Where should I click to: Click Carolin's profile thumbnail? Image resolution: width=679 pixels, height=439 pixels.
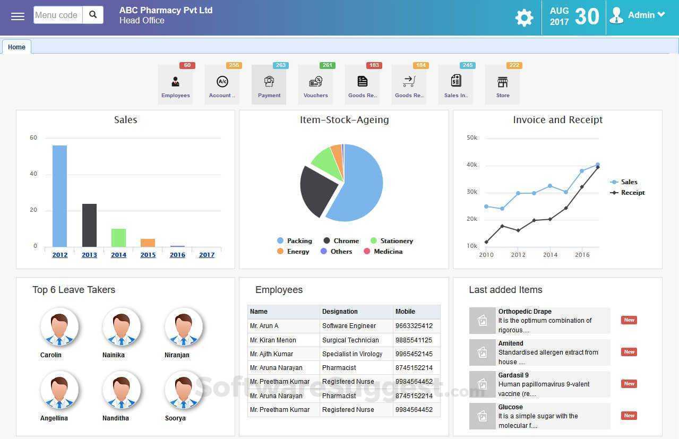pyautogui.click(x=60, y=327)
